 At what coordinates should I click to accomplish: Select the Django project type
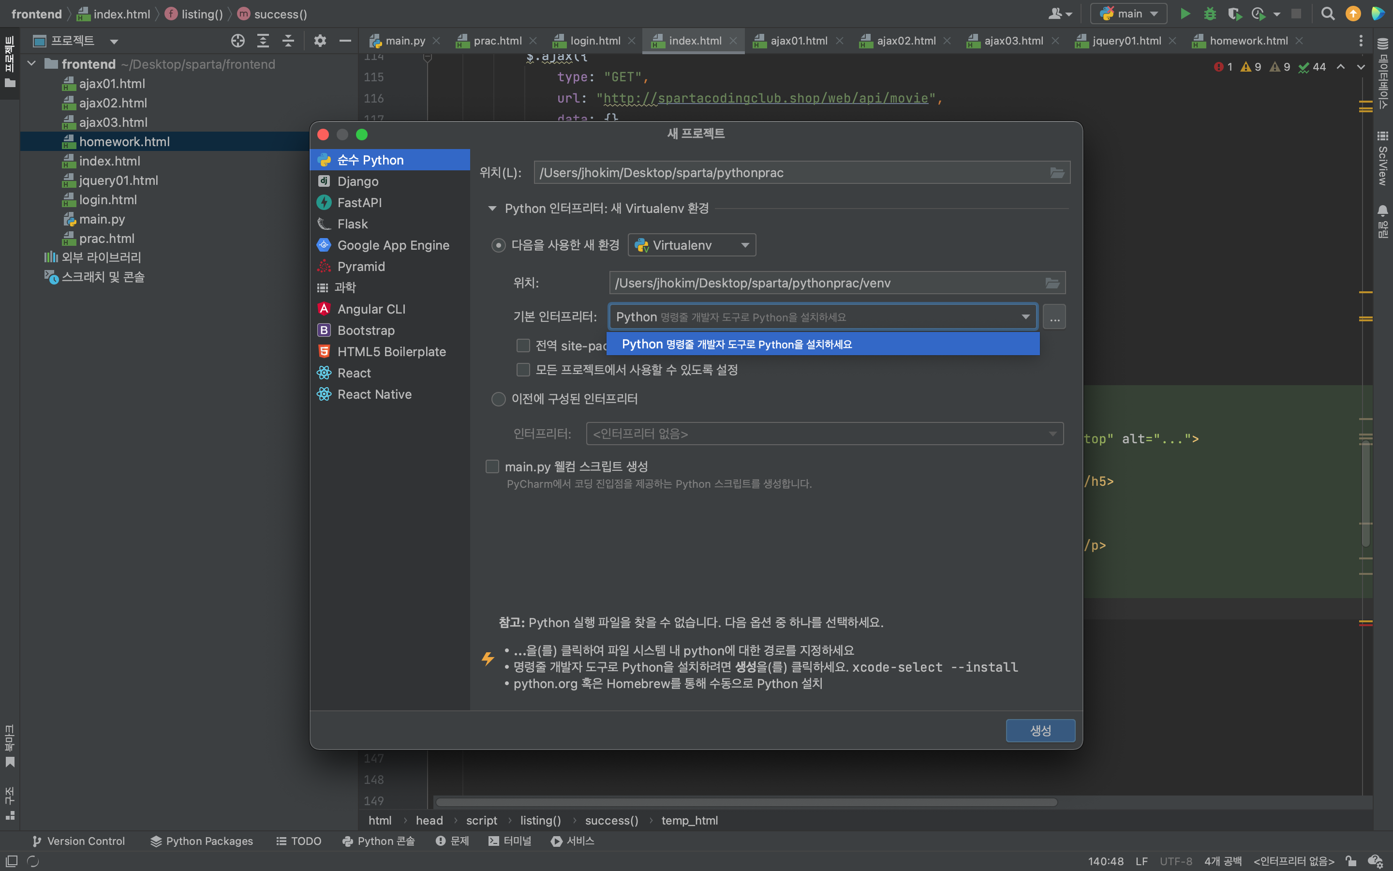click(x=390, y=181)
